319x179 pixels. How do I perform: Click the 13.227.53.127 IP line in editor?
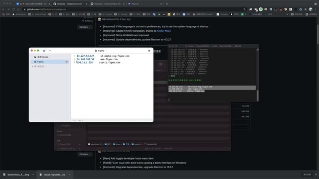pos(85,56)
